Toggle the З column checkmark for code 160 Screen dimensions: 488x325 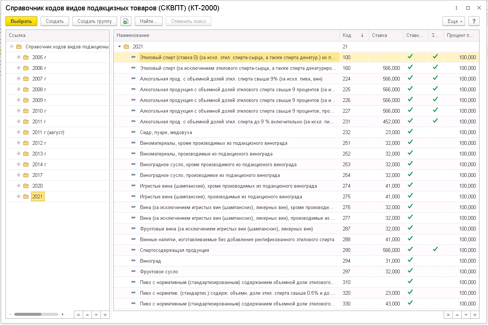(x=435, y=67)
